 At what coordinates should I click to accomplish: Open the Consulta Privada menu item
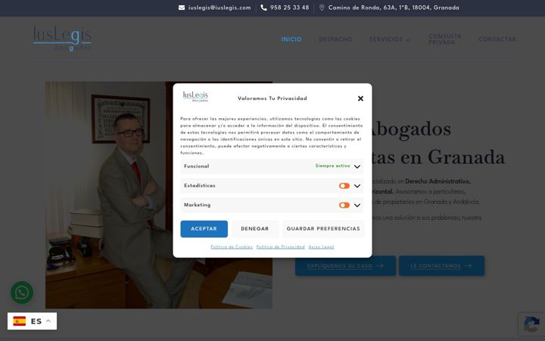(x=445, y=39)
